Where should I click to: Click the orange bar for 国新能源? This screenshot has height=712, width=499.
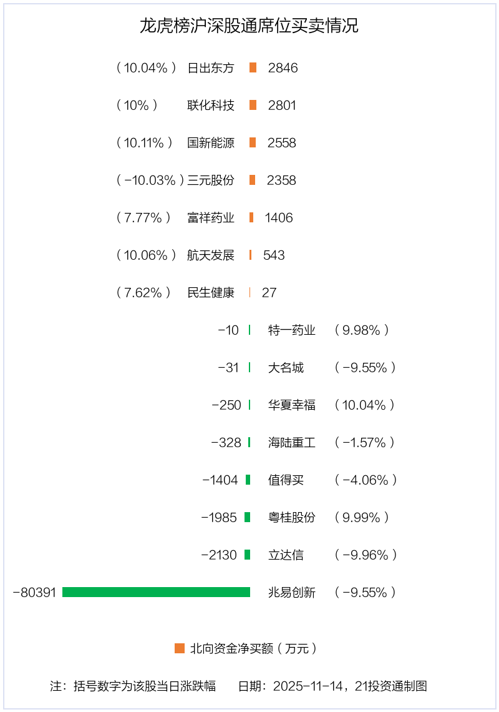tap(253, 142)
